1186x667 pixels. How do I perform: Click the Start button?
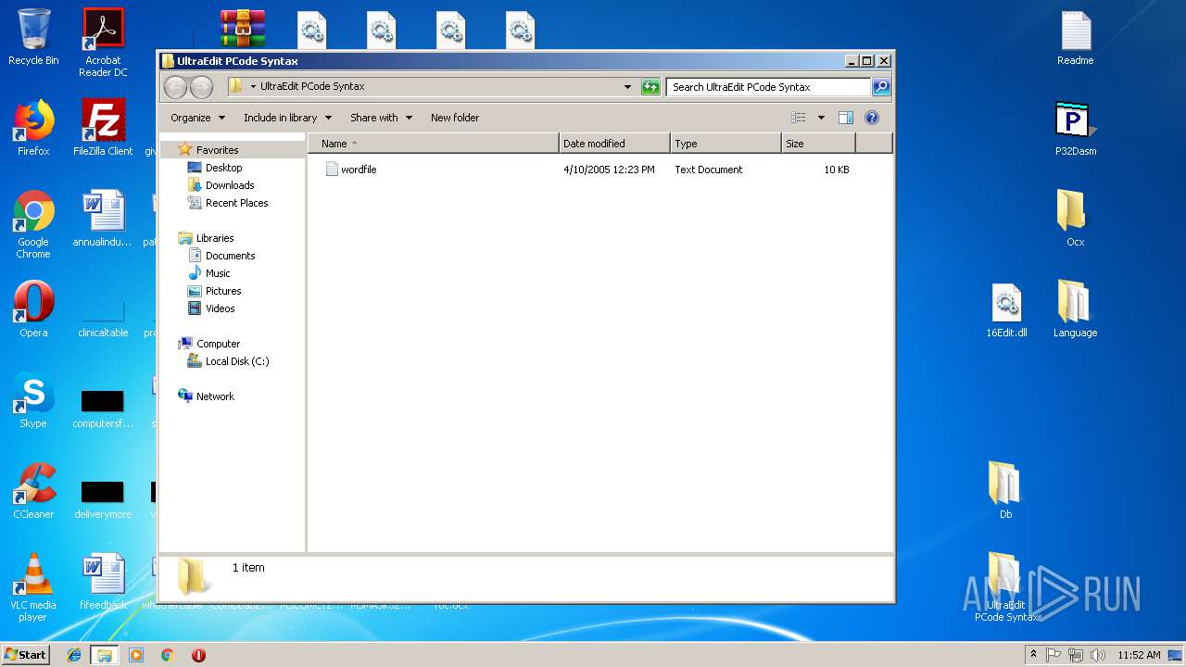point(26,654)
